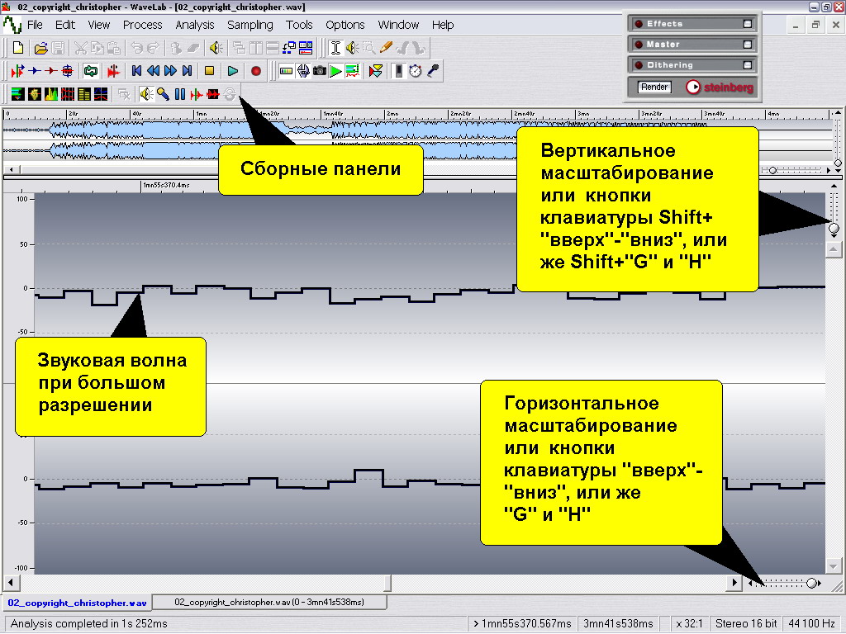Click the scissors cut icon
Screen dimensions: 846x634
pos(80,48)
